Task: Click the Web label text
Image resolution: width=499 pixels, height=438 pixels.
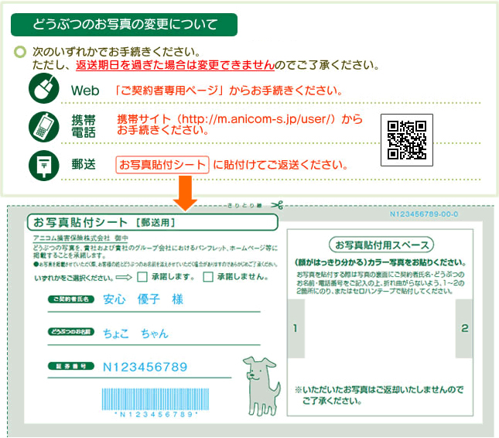Action: 85,91
